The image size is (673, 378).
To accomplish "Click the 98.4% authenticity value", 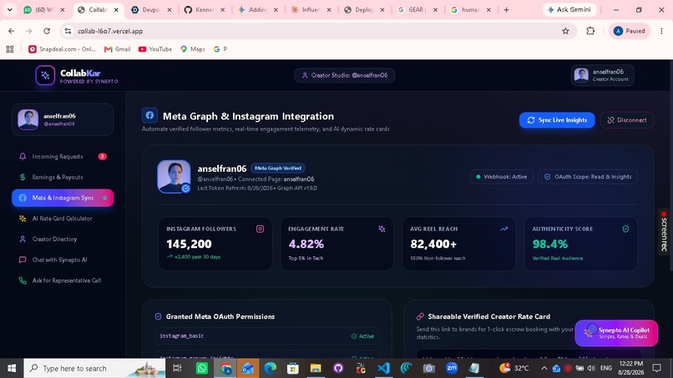I will click(549, 244).
